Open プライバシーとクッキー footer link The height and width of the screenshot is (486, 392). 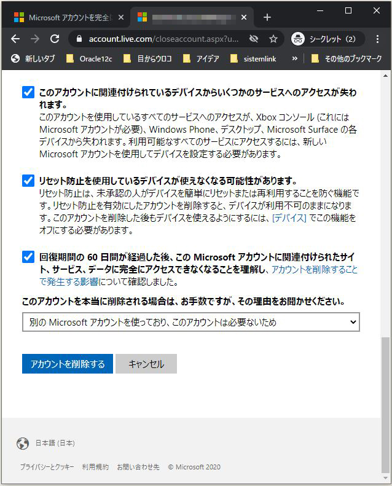click(47, 467)
